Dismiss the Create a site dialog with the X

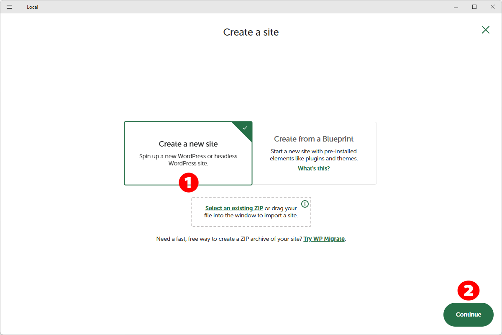tap(485, 30)
